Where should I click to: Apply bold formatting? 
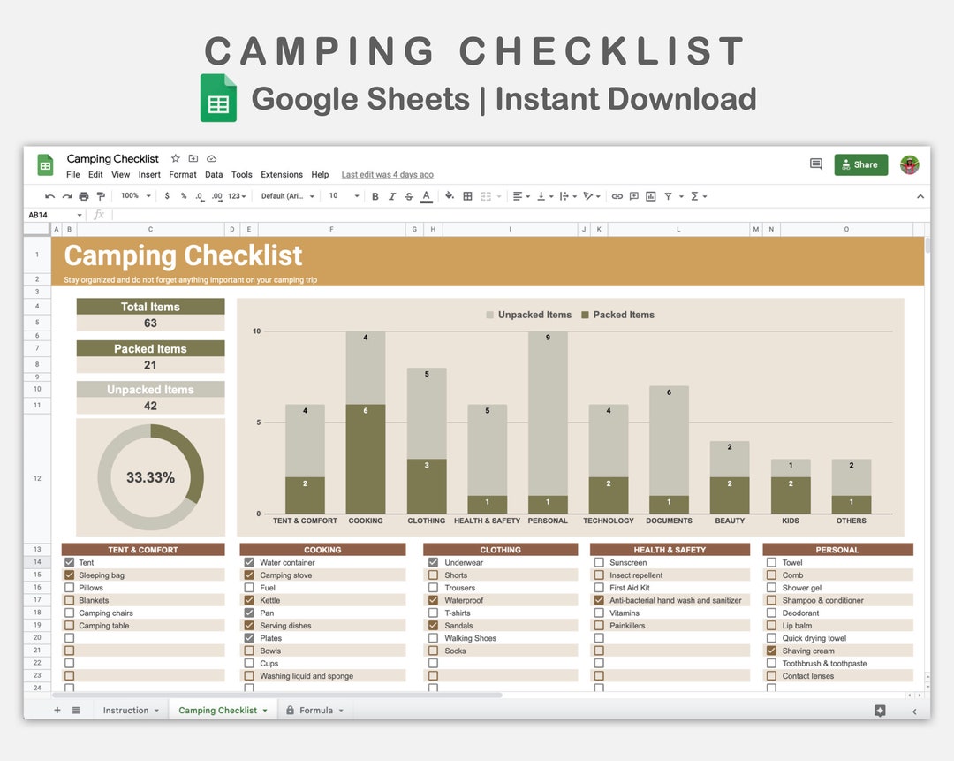click(x=374, y=195)
